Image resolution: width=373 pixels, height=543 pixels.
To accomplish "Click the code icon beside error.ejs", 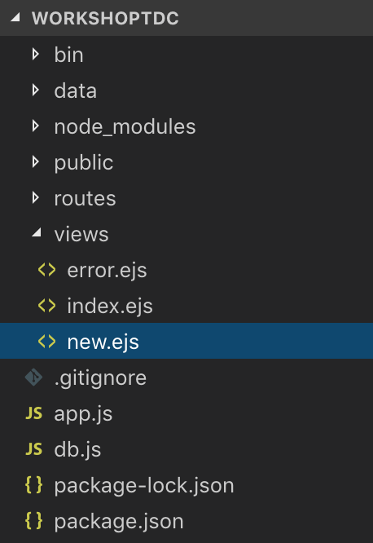I will (x=46, y=270).
